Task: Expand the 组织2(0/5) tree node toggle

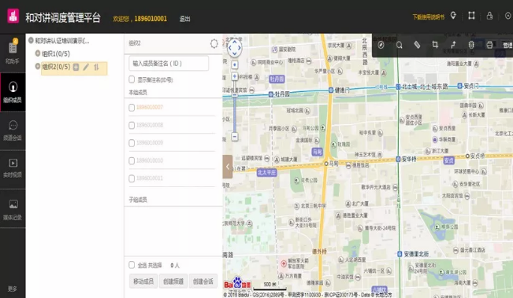Action: [38, 66]
